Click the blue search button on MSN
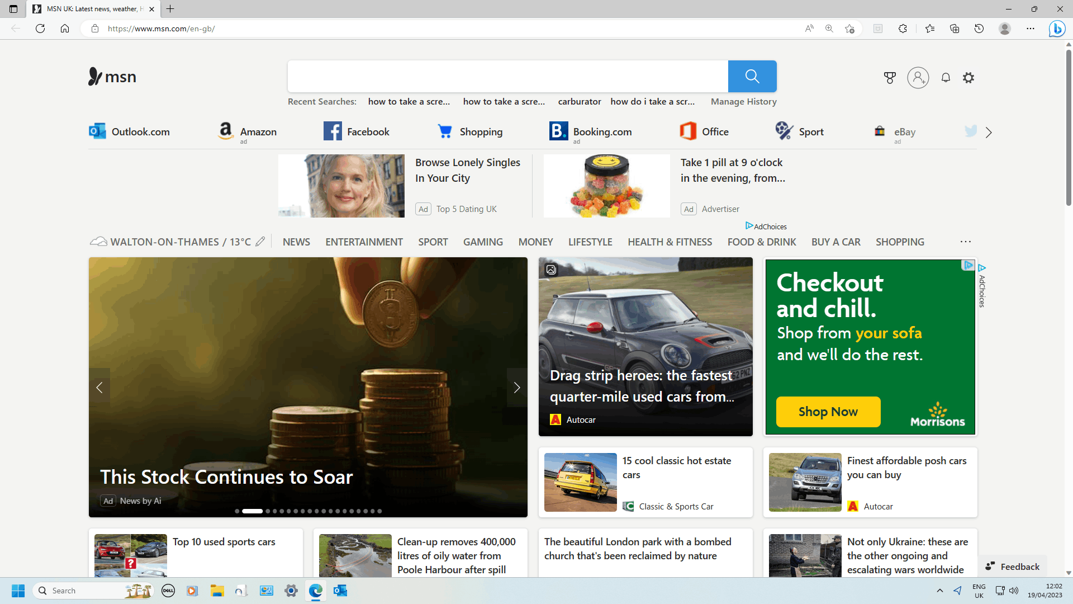 click(x=752, y=76)
